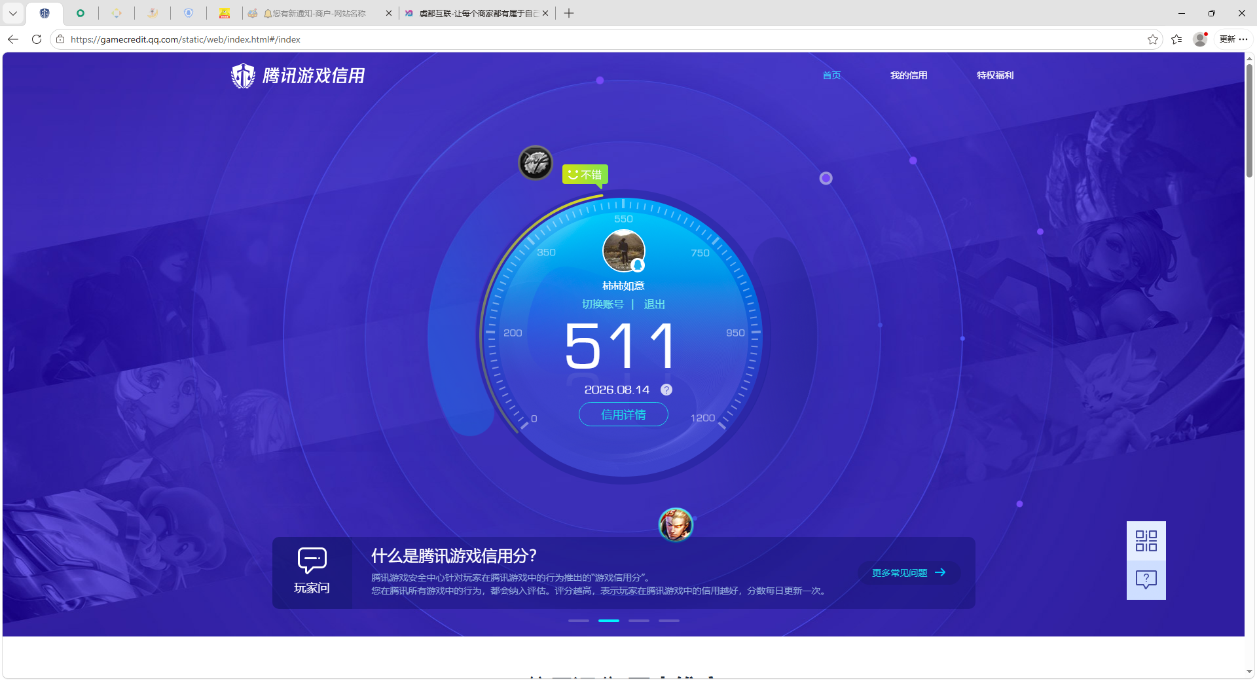1257x681 pixels.
Task: Click the credit score 511
Action: (621, 345)
